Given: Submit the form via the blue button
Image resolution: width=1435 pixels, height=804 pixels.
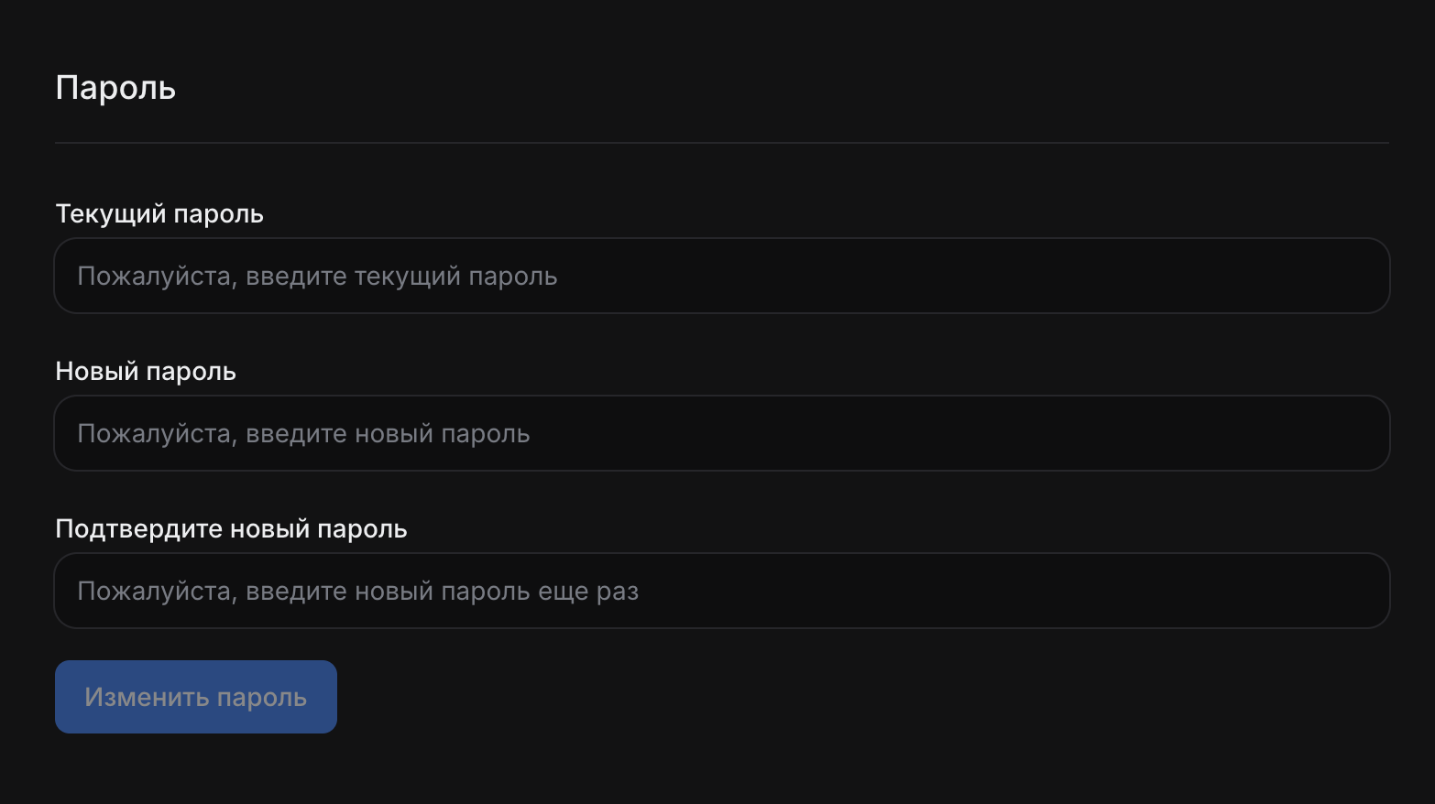Looking at the screenshot, I should [196, 697].
